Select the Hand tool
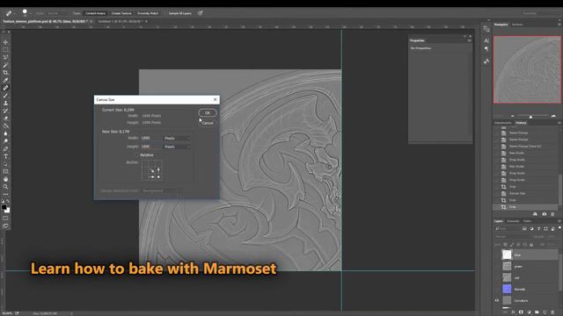The image size is (563, 316). tap(5, 179)
